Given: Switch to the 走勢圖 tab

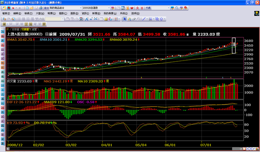Looking at the screenshot, I should click(x=15, y=29).
